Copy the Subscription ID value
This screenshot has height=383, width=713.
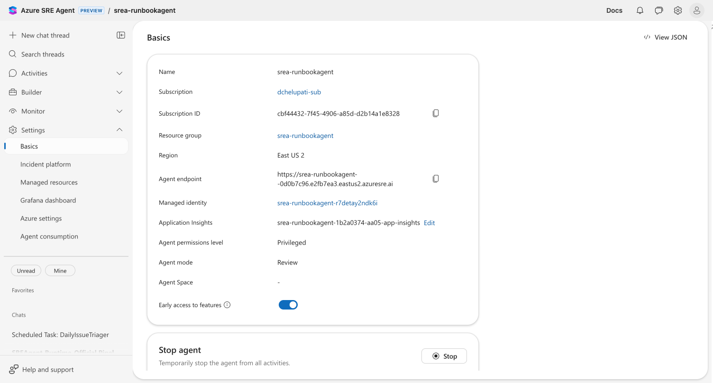coord(436,113)
